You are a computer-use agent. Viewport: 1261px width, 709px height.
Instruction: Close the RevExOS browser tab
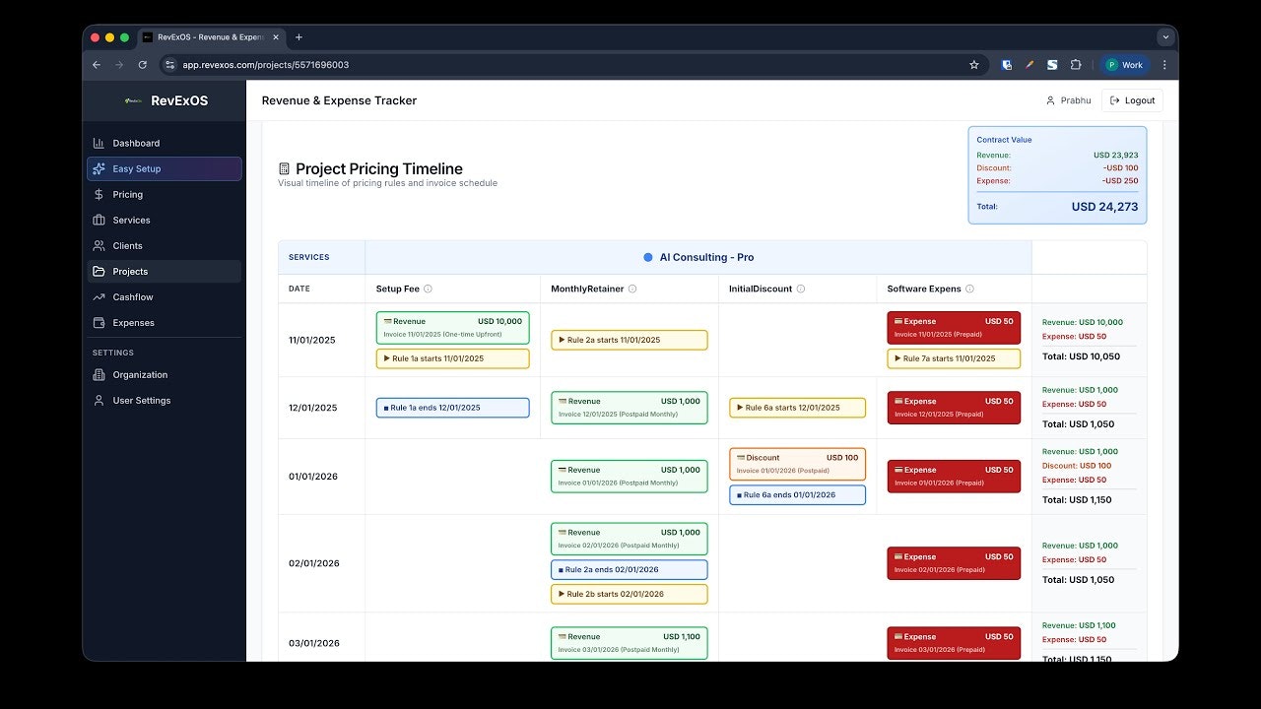275,37
